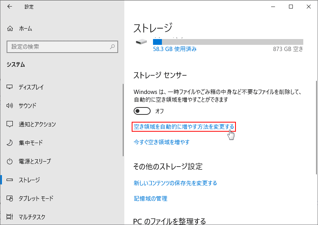Click the Tablet mode icon
This screenshot has width=318, height=225.
[10, 198]
